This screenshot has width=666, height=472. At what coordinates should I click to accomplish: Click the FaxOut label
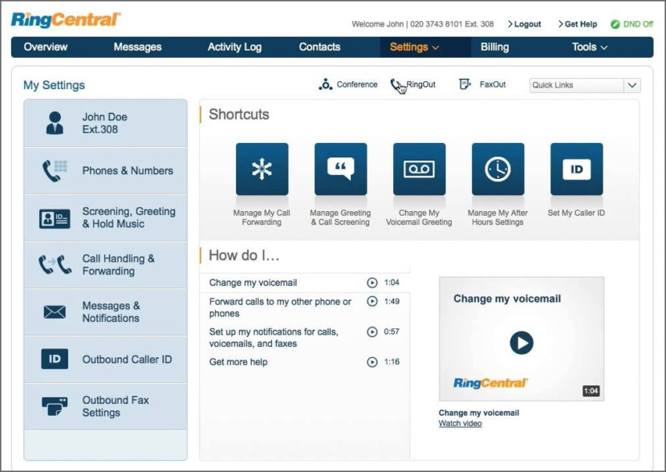493,84
